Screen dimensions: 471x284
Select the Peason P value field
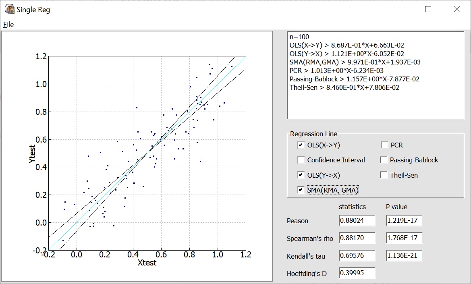[404, 220]
